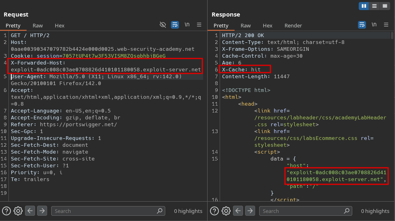Viewport: 395px width, 221px height.
Task: Click the Search field under Request
Action: 105,211
